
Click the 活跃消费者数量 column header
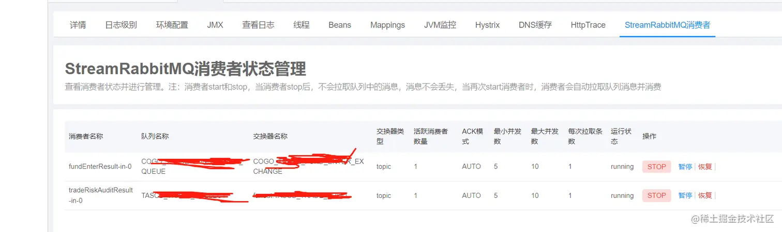[431, 136]
